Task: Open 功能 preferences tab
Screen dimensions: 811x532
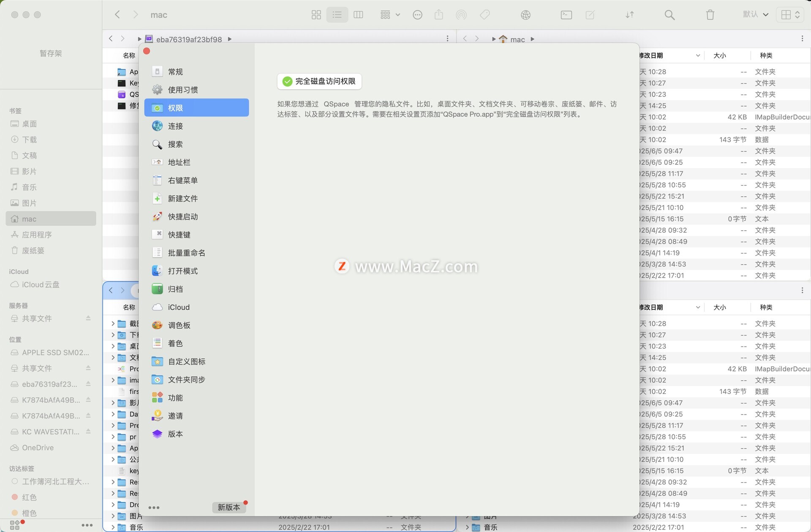Action: tap(196, 398)
